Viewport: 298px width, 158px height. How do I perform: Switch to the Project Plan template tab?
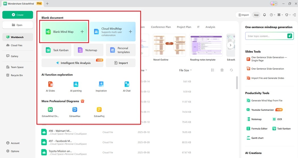(184, 27)
